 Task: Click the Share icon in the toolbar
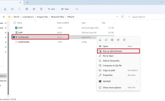pyautogui.click(x=34, y=9)
